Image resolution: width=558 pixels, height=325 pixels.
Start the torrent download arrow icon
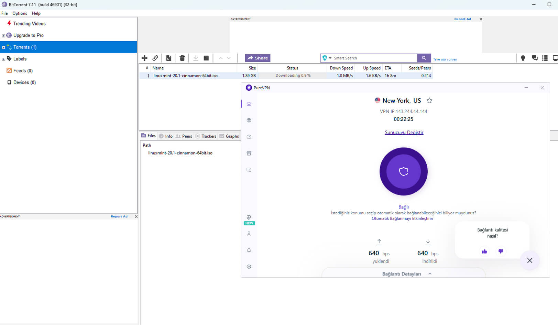196,58
